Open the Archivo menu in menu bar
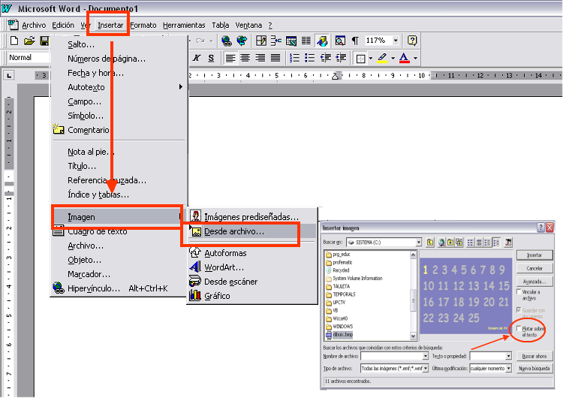 [x=34, y=25]
